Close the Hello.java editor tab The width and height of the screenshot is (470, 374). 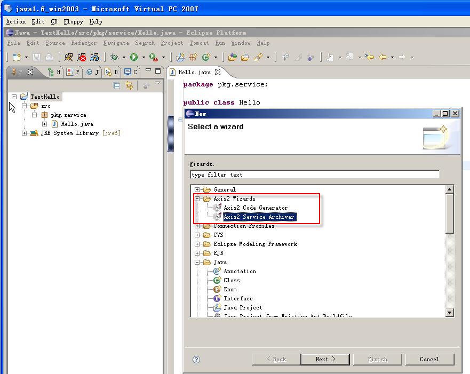[x=218, y=72]
